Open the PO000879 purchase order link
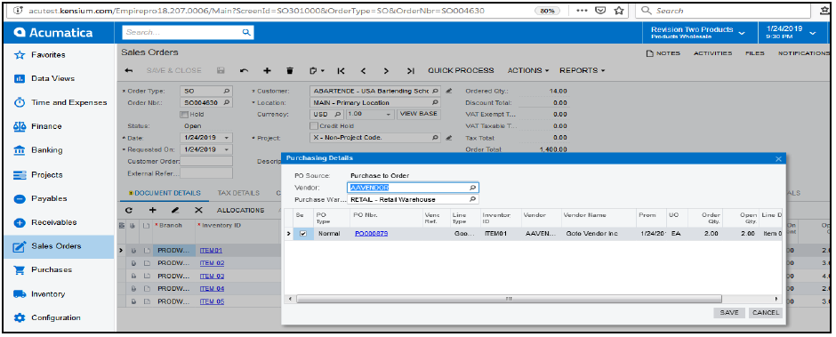Image resolution: width=836 pixels, height=337 pixels. click(372, 234)
